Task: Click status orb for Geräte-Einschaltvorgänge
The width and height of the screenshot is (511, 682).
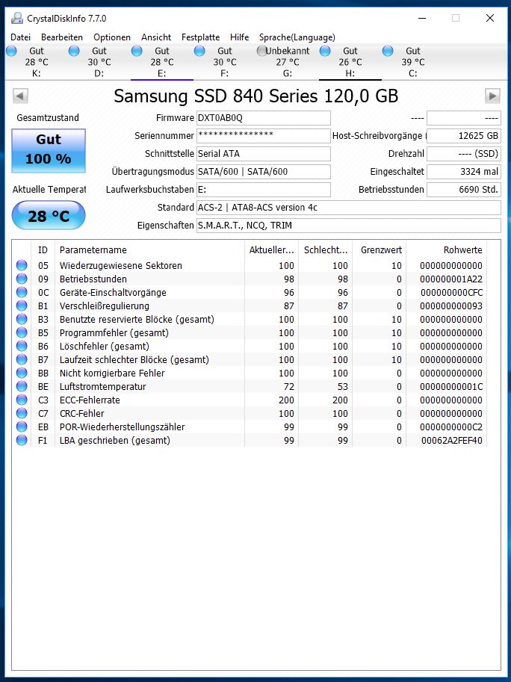Action: coord(22,292)
